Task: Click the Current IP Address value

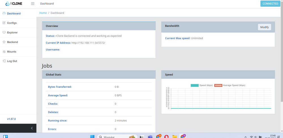Action: click(x=88, y=43)
